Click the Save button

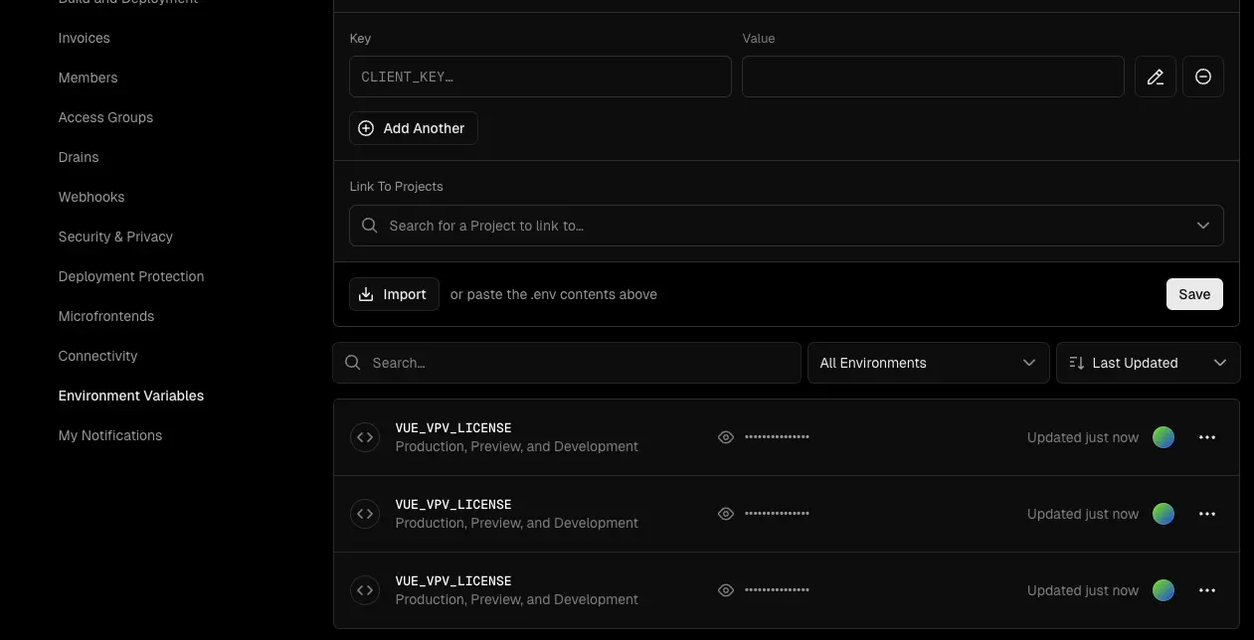coord(1193,294)
